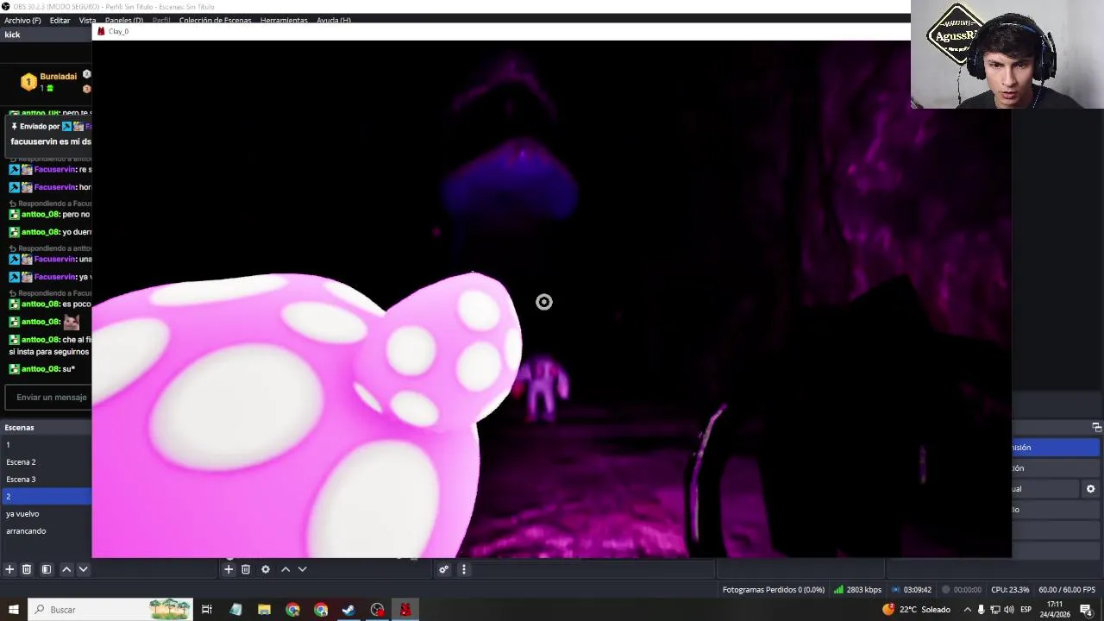
Task: Click the virtual camera button
Action: [x=1045, y=489]
